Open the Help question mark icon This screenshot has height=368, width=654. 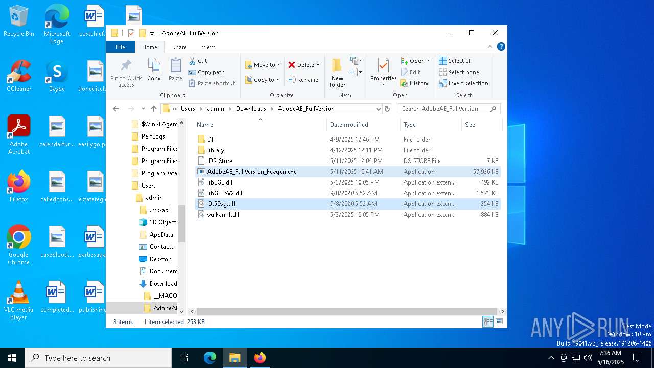point(501,47)
